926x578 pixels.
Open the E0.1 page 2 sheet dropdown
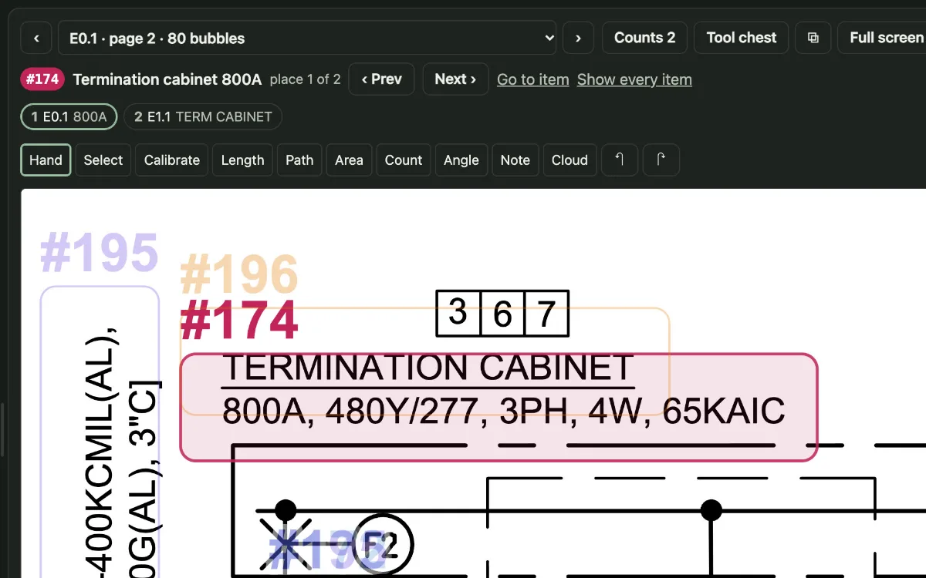(307, 38)
